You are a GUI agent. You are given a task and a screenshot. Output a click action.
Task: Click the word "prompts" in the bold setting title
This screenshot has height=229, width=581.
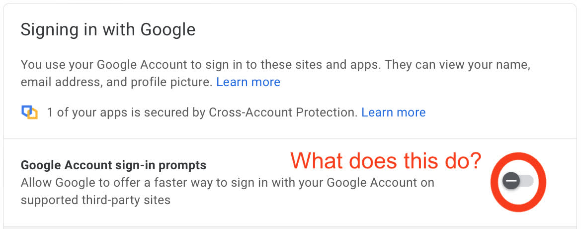184,165
